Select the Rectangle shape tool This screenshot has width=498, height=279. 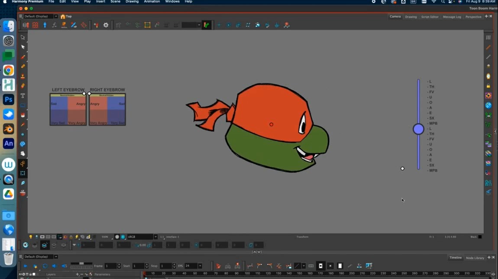tap(23, 106)
